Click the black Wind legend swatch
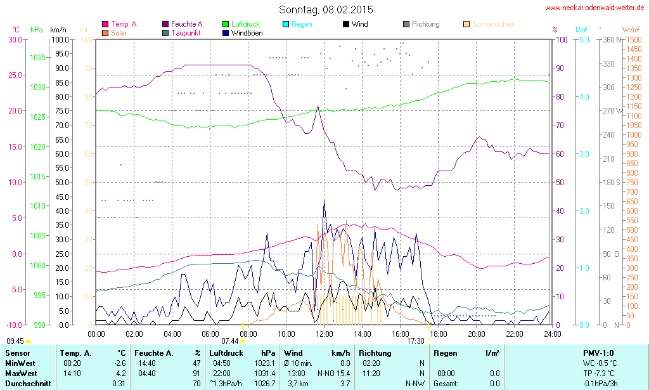Image resolution: width=649 pixels, height=390 pixels. point(346,24)
